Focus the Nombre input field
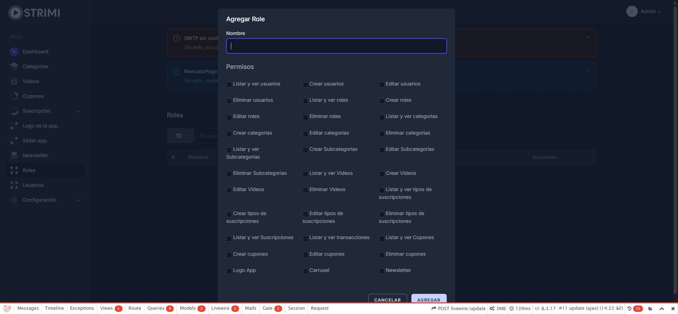 point(336,46)
